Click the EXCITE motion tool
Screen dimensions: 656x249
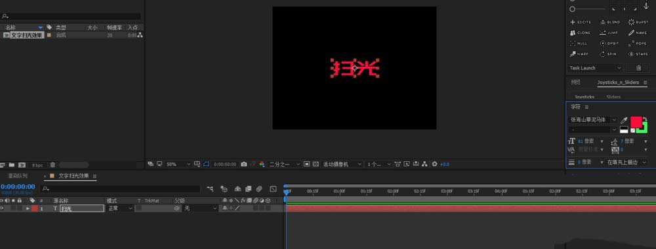[581, 22]
